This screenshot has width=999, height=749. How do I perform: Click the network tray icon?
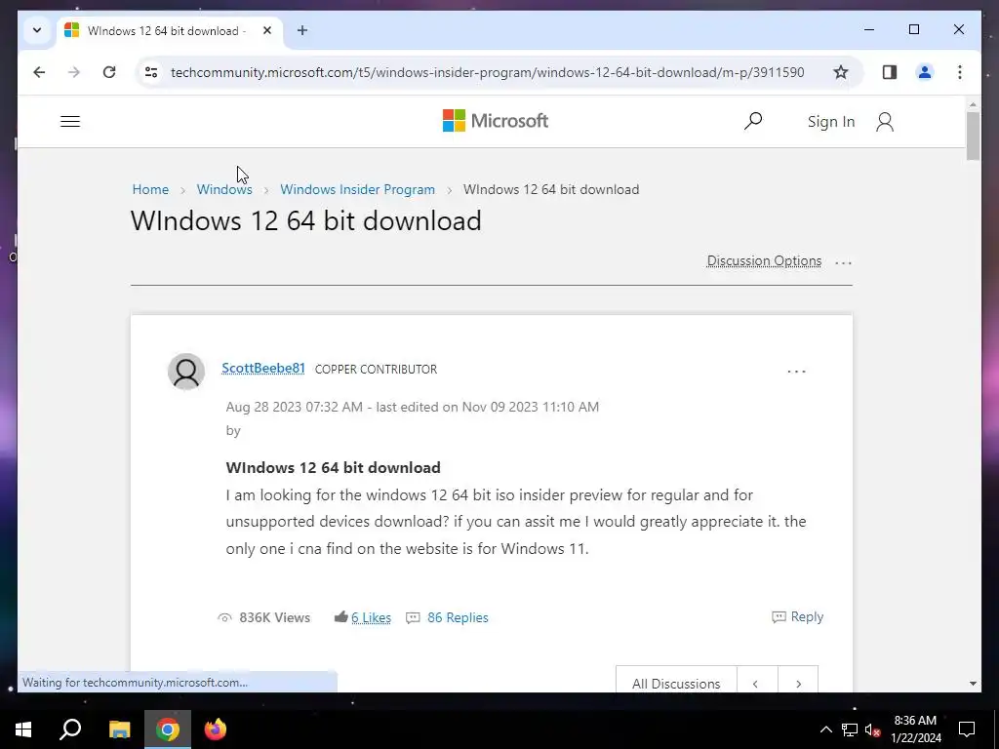[850, 729]
